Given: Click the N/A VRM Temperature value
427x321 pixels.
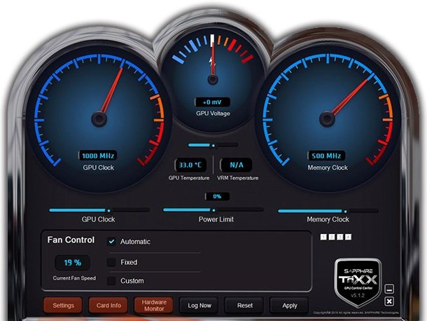Looking at the screenshot, I should (x=236, y=165).
